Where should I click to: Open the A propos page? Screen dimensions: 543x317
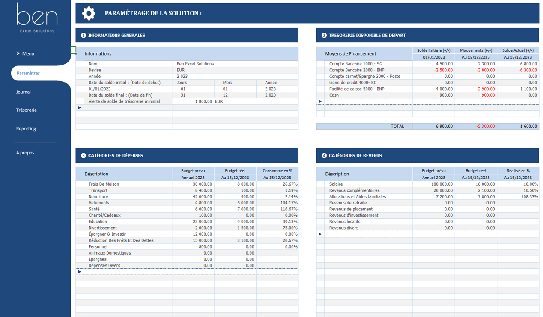click(x=25, y=153)
